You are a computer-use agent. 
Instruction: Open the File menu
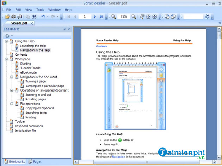[9, 10]
